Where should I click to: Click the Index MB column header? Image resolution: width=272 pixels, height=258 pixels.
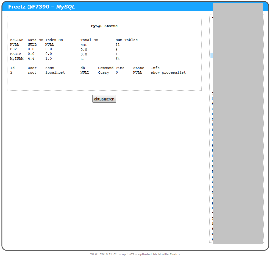click(54, 40)
